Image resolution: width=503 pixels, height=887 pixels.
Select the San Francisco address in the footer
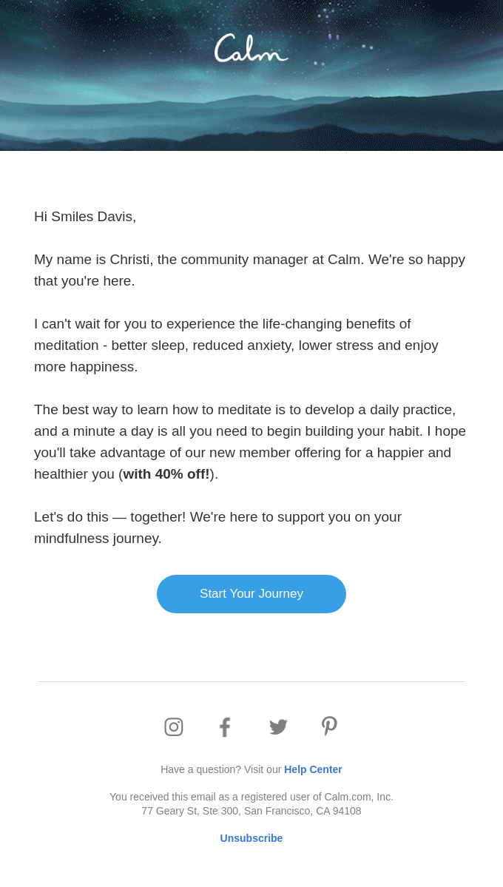[251, 811]
